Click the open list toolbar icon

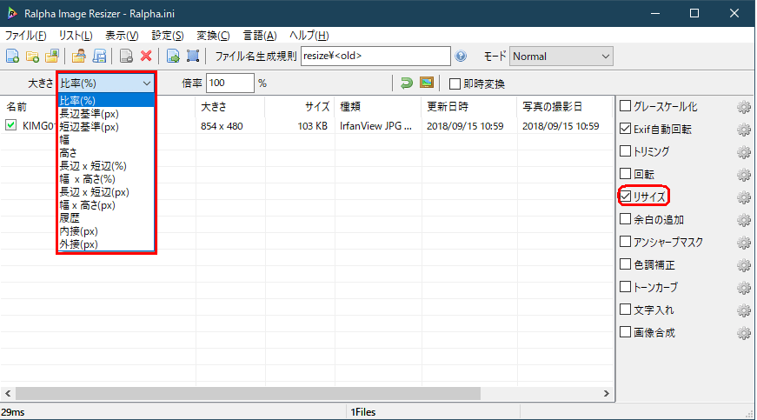(x=79, y=56)
